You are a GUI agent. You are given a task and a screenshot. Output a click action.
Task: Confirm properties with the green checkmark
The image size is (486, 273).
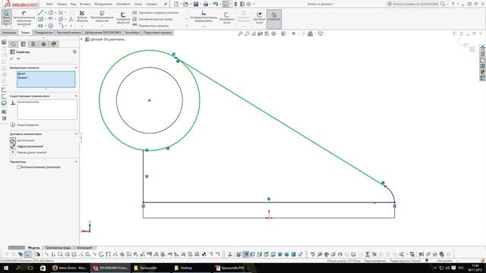(x=12, y=58)
